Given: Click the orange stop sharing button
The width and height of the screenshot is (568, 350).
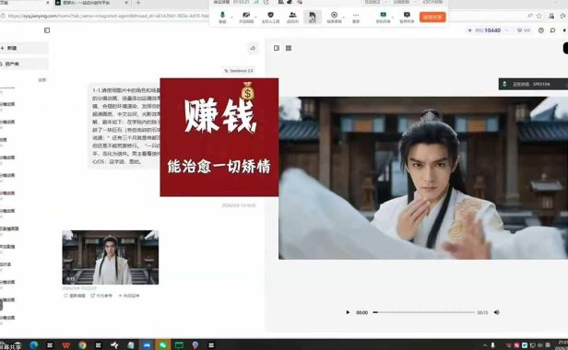Looking at the screenshot, I should [432, 17].
